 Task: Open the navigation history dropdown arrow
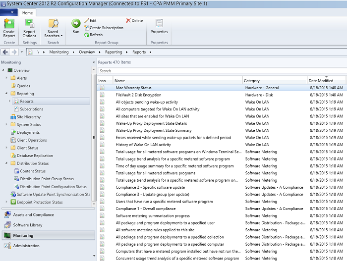(22, 52)
